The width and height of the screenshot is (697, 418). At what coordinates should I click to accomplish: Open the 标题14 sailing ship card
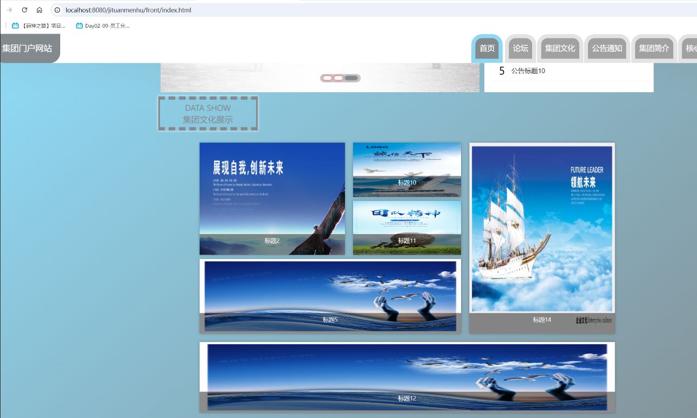coord(542,238)
